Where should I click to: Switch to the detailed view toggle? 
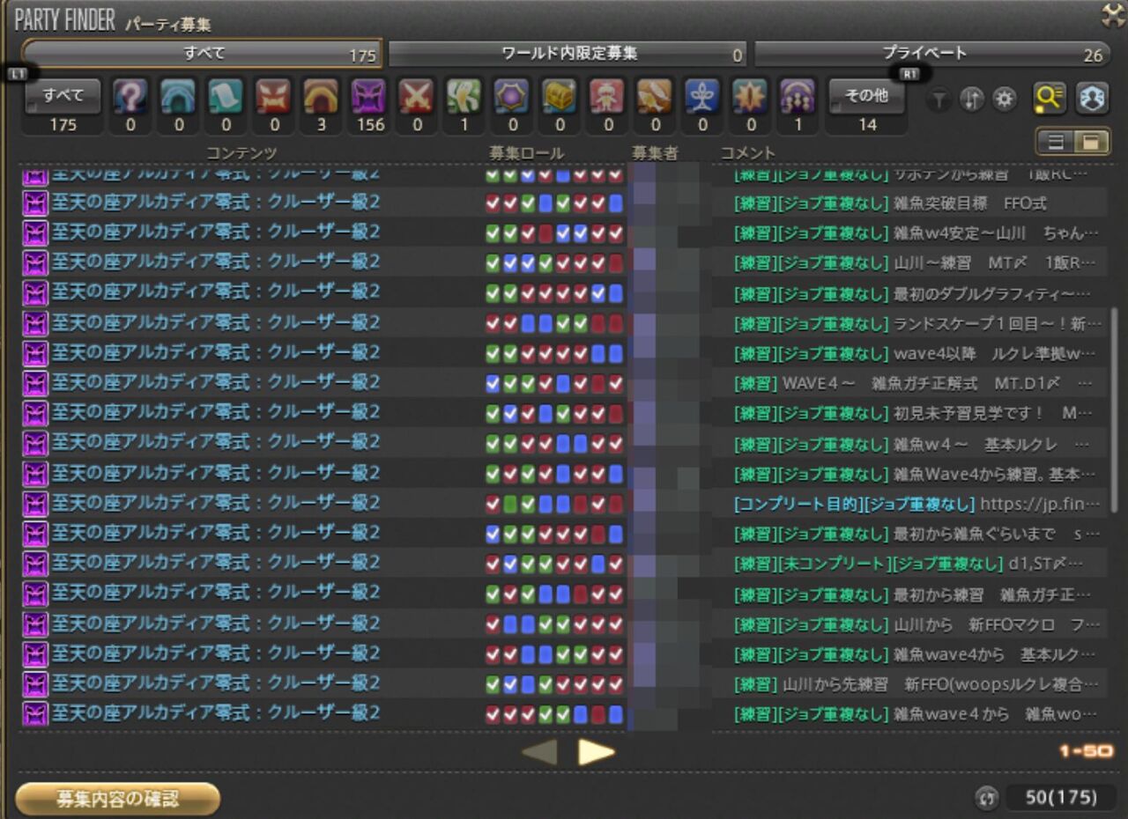[1092, 142]
